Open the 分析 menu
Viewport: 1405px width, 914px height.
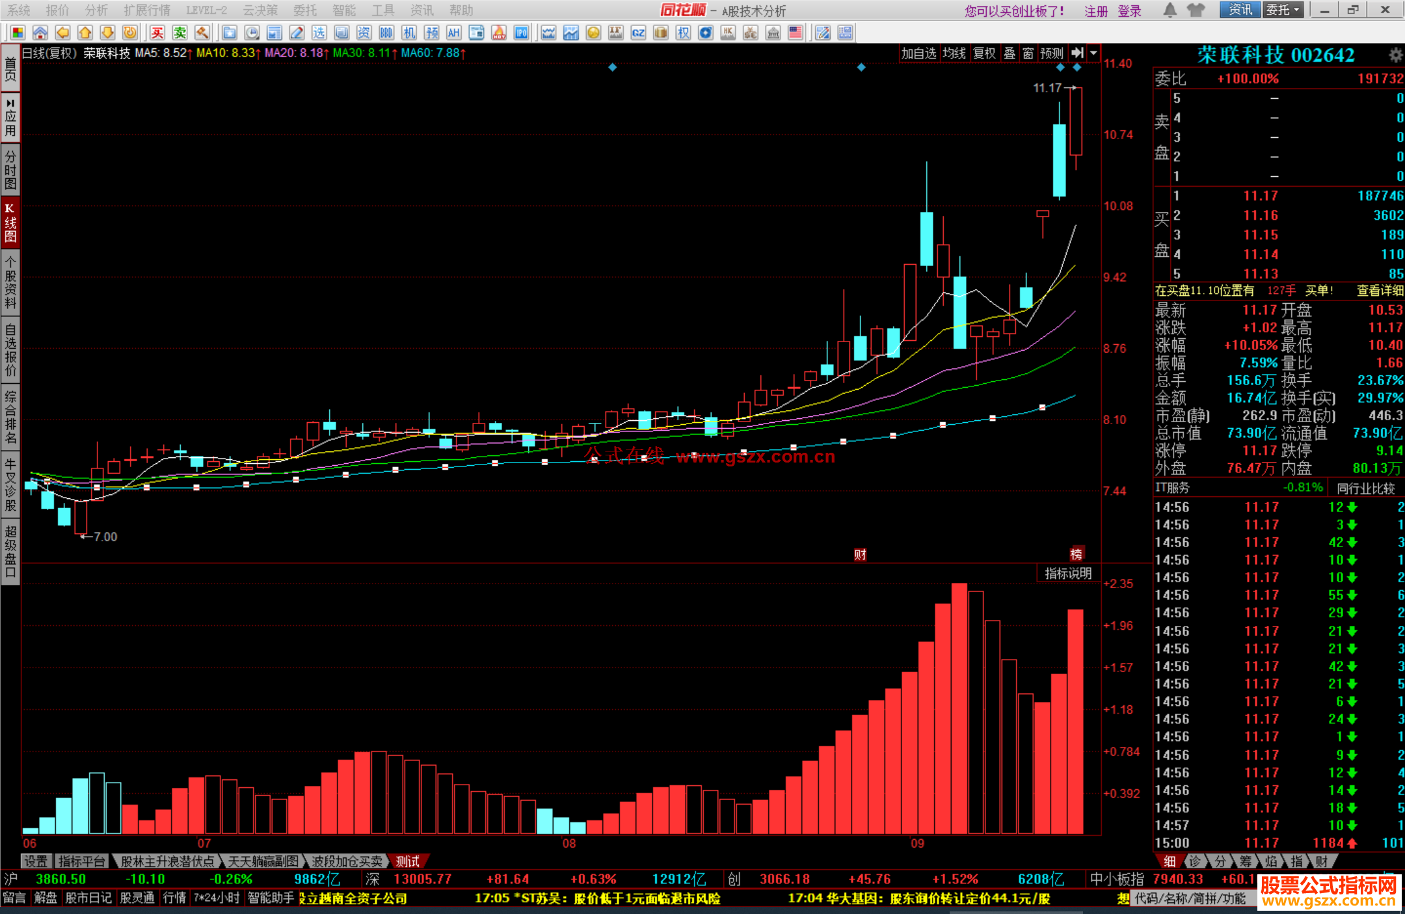[96, 10]
